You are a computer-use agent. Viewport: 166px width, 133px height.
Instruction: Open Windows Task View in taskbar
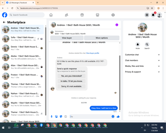(9, 128)
